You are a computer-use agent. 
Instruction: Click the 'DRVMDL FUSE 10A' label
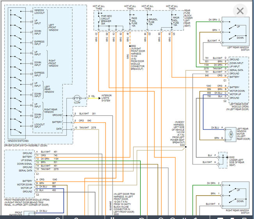[x=153, y=22]
